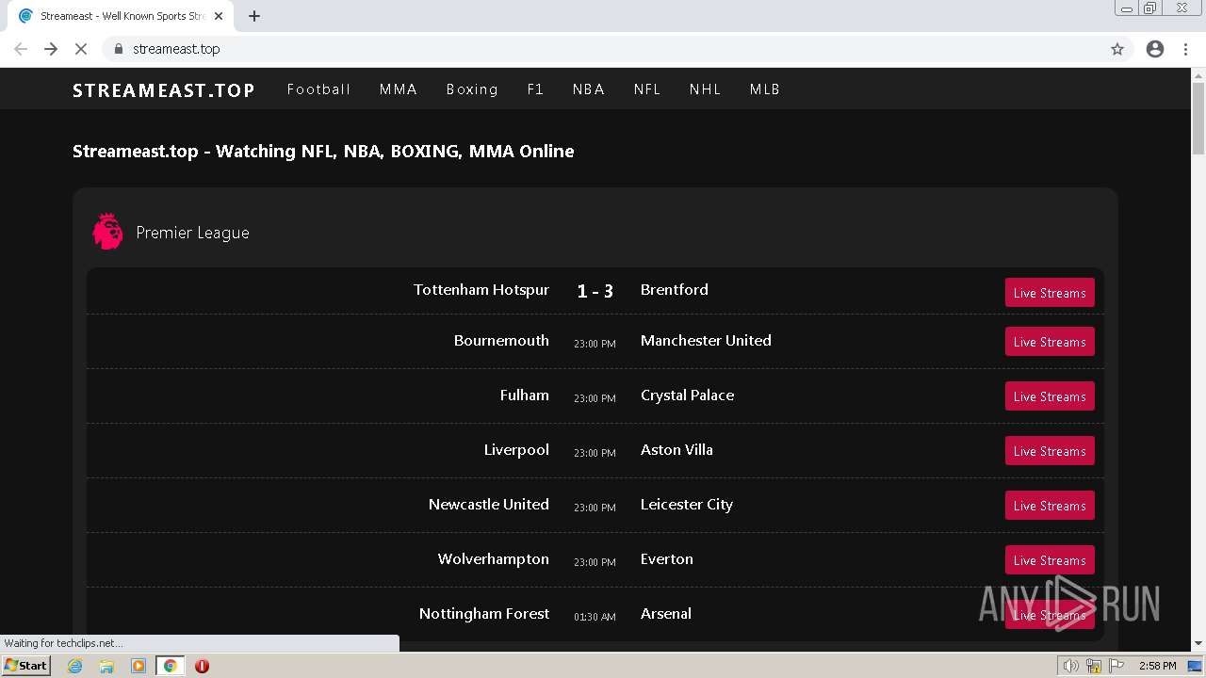The width and height of the screenshot is (1206, 678).
Task: Click the system clock showing 2:58 PM
Action: click(x=1157, y=666)
